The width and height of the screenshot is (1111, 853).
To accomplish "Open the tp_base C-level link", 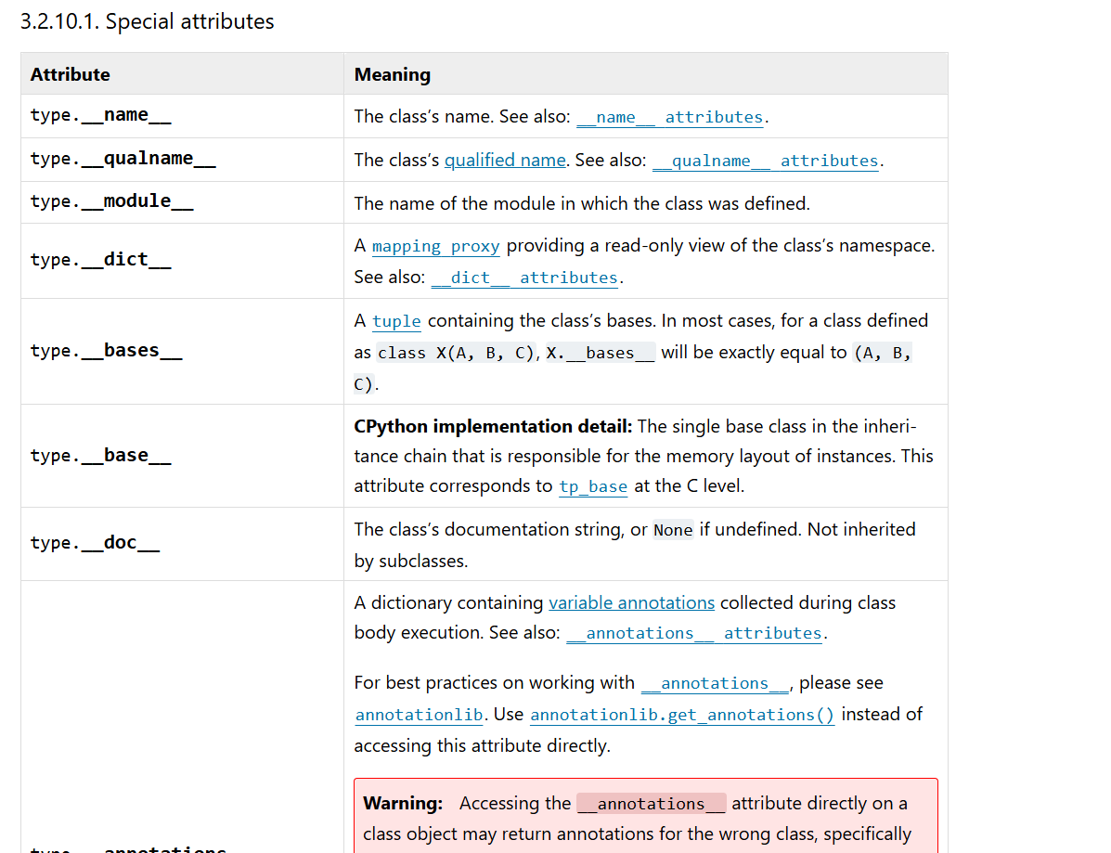I will pos(593,486).
